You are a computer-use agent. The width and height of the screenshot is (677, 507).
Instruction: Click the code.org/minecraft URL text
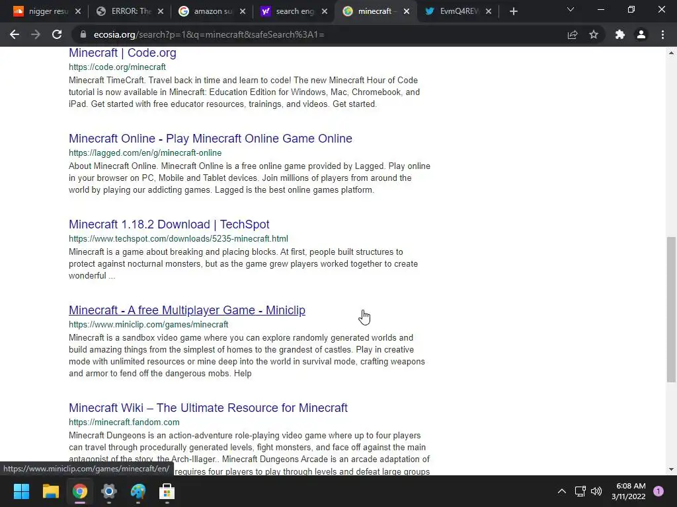point(117,67)
